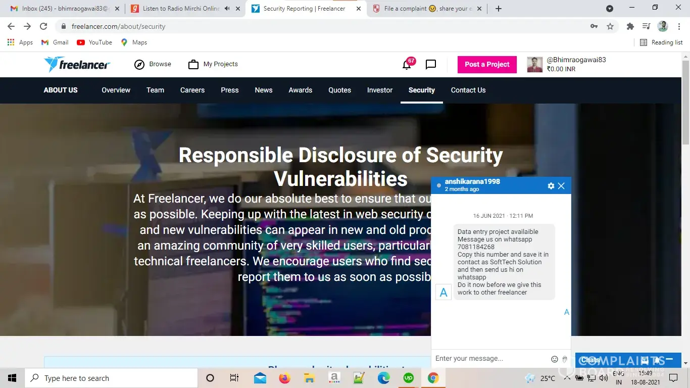The width and height of the screenshot is (690, 388).
Task: Reload the current page
Action: tap(43, 26)
